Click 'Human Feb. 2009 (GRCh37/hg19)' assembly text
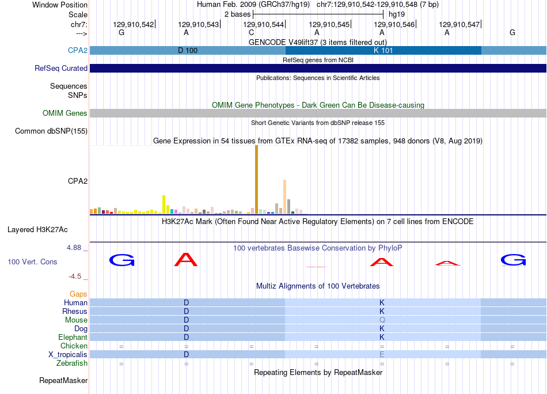Screen dimensions: 547x394 pos(253,5)
